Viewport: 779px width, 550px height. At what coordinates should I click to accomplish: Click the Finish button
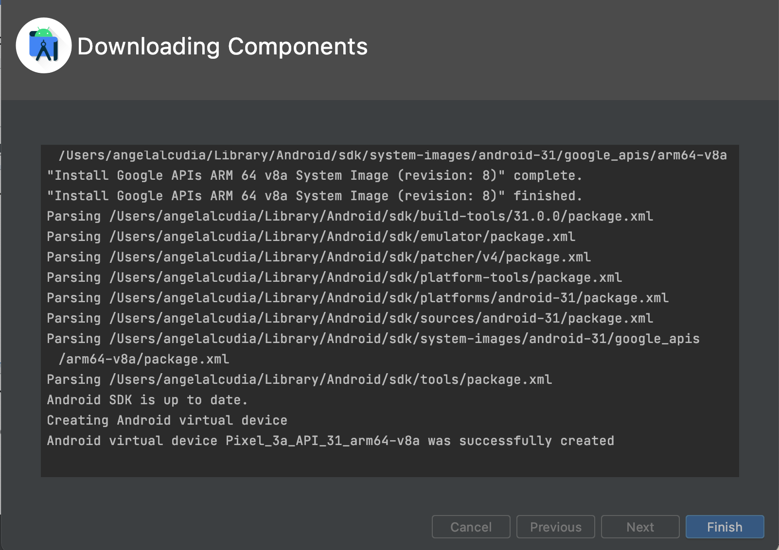click(725, 527)
